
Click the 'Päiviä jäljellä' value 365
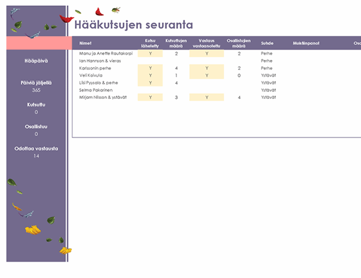click(36, 90)
